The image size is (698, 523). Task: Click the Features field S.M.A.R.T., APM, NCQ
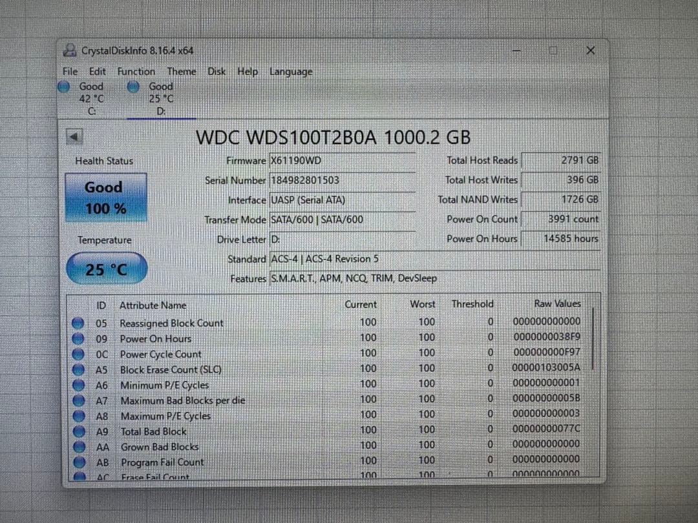[434, 278]
